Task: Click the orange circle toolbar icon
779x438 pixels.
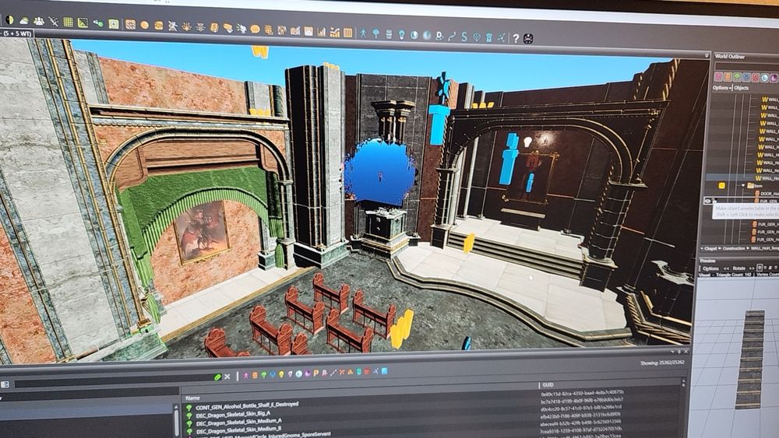Action: click(x=144, y=25)
